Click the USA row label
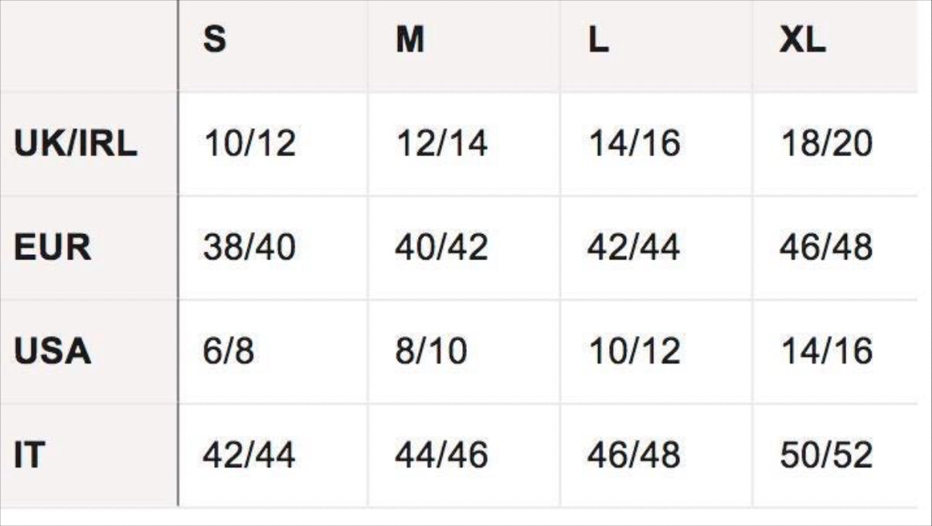The height and width of the screenshot is (526, 932). [53, 351]
